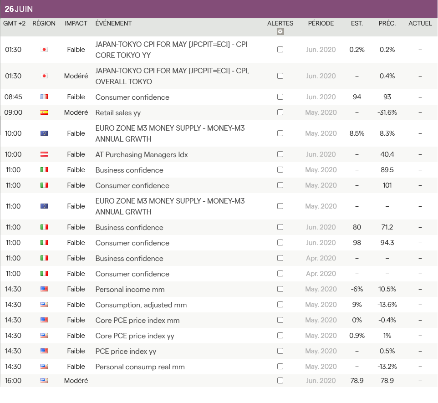Check alert box for 08:45 Consumer confidence
Image resolution: width=438 pixels, height=403 pixels.
tap(280, 97)
